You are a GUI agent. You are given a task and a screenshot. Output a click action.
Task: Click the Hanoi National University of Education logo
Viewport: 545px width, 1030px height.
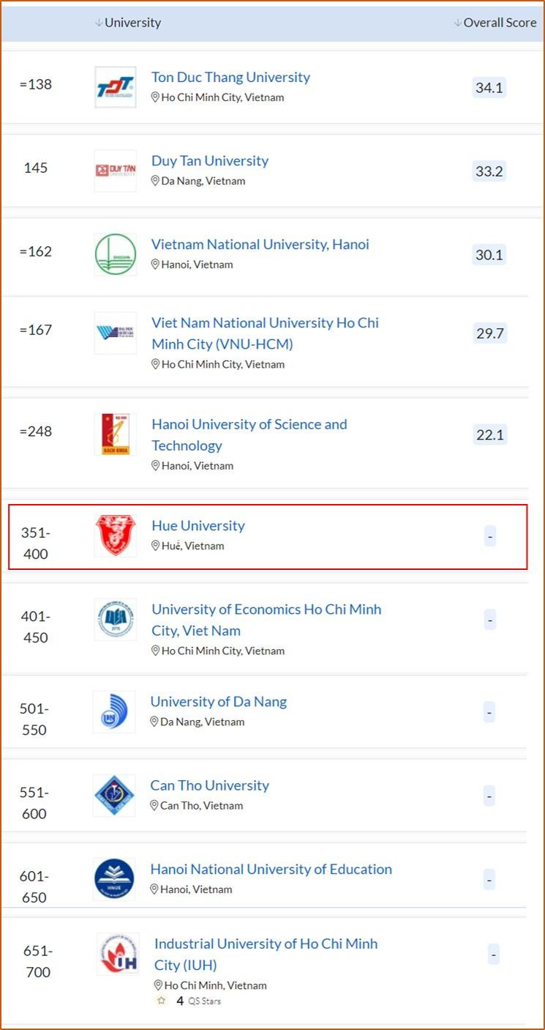click(114, 879)
